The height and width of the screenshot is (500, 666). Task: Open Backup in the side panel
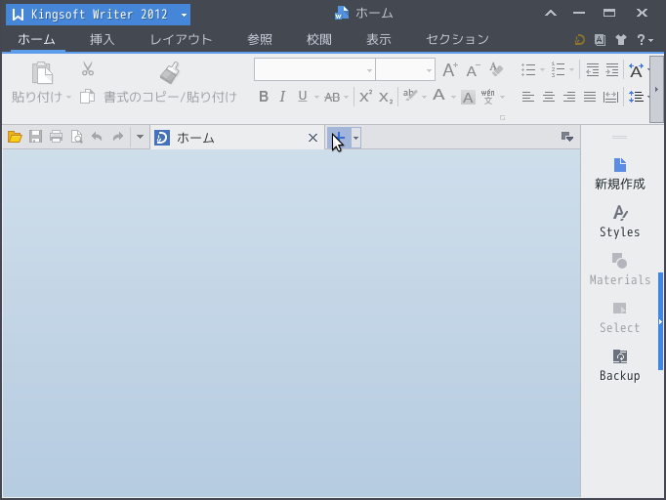coord(620,365)
